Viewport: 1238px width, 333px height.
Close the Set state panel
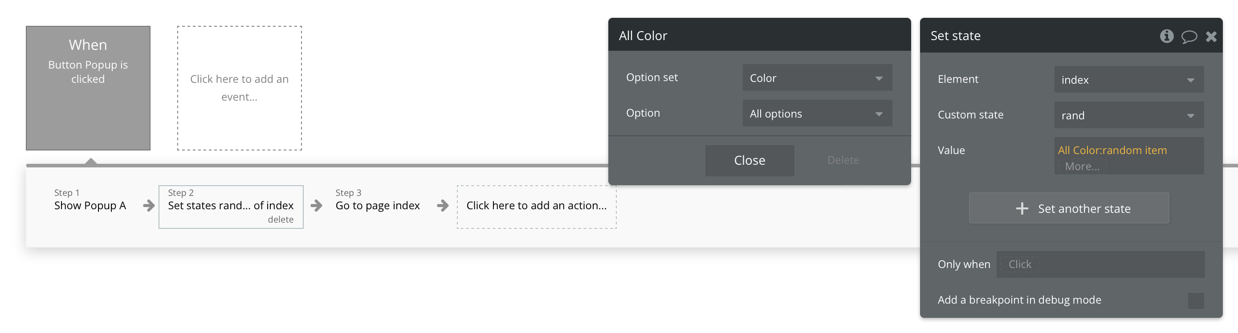tap(1211, 37)
